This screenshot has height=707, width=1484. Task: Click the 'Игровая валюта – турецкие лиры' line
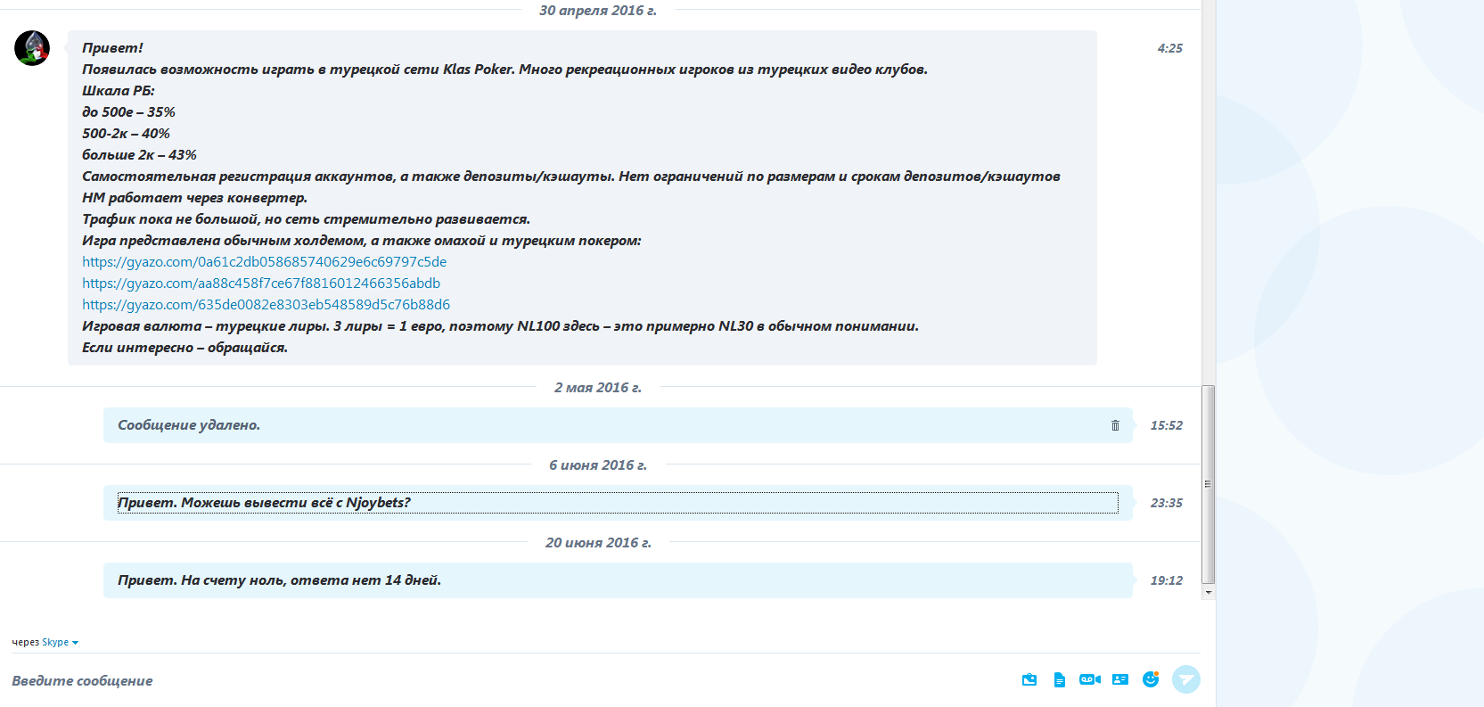click(500, 326)
